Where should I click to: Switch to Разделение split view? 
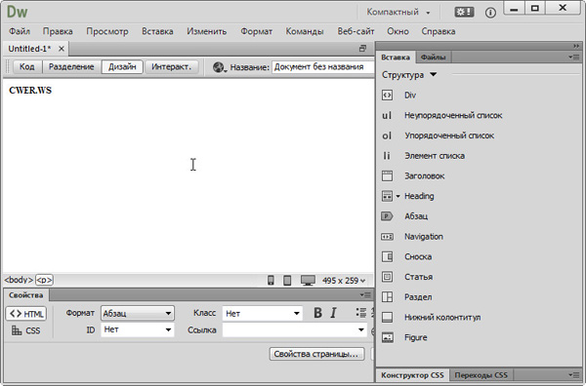click(71, 66)
